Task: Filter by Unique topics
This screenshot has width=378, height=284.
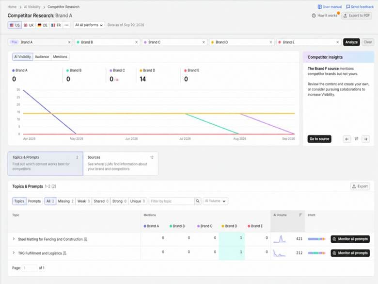Action: tap(138, 201)
